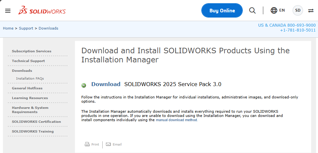The image size is (318, 153).
Task: Click the Buy Online button
Action: click(x=222, y=10)
